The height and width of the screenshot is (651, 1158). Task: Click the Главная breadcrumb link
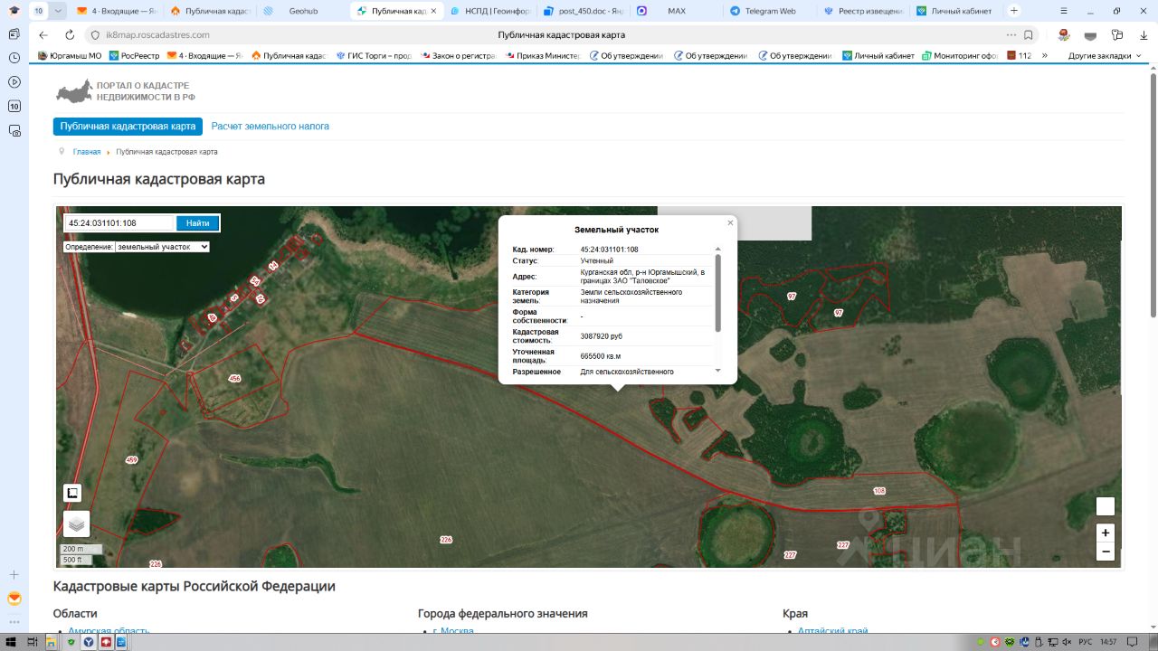tap(87, 152)
